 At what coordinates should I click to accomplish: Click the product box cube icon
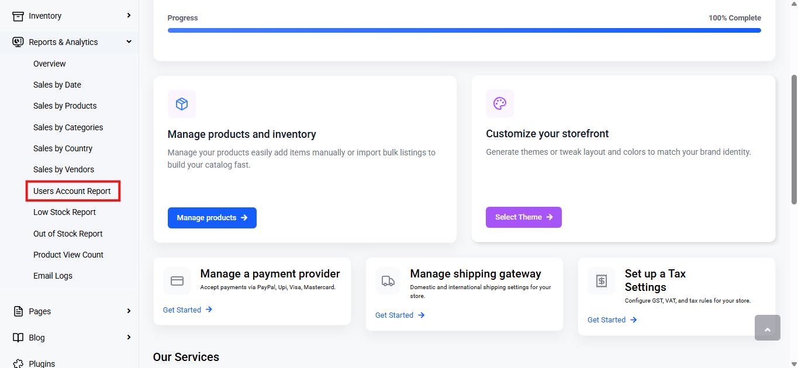(182, 104)
